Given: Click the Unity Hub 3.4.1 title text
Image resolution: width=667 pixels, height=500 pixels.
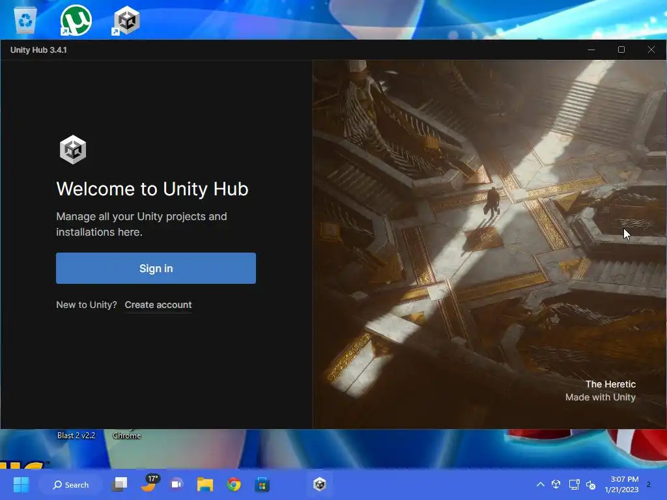Looking at the screenshot, I should 38,49.
